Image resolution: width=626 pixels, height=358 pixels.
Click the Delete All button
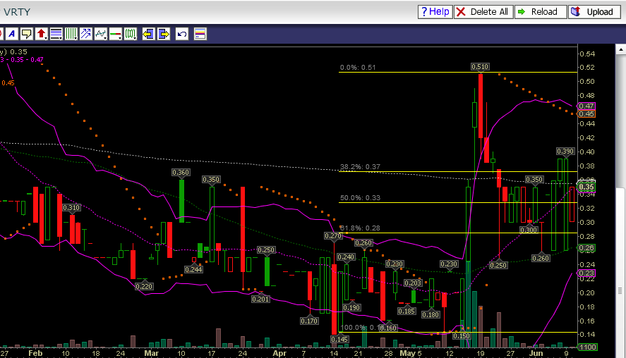click(483, 11)
